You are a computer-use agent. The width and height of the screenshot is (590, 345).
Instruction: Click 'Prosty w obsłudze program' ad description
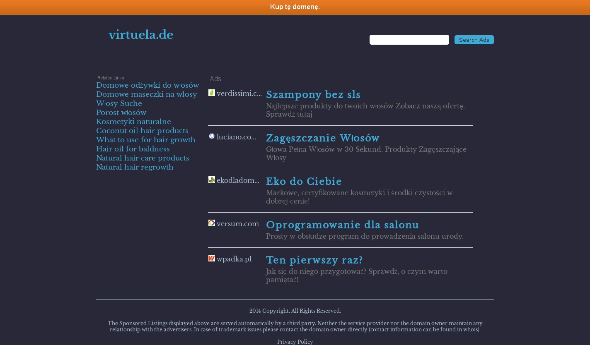point(365,236)
